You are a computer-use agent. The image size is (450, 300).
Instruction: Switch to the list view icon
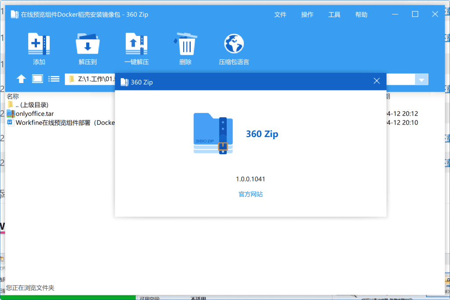click(54, 79)
